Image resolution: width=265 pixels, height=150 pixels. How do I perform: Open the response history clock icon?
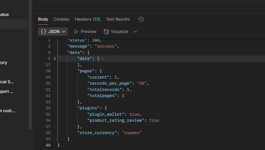tap(141, 19)
